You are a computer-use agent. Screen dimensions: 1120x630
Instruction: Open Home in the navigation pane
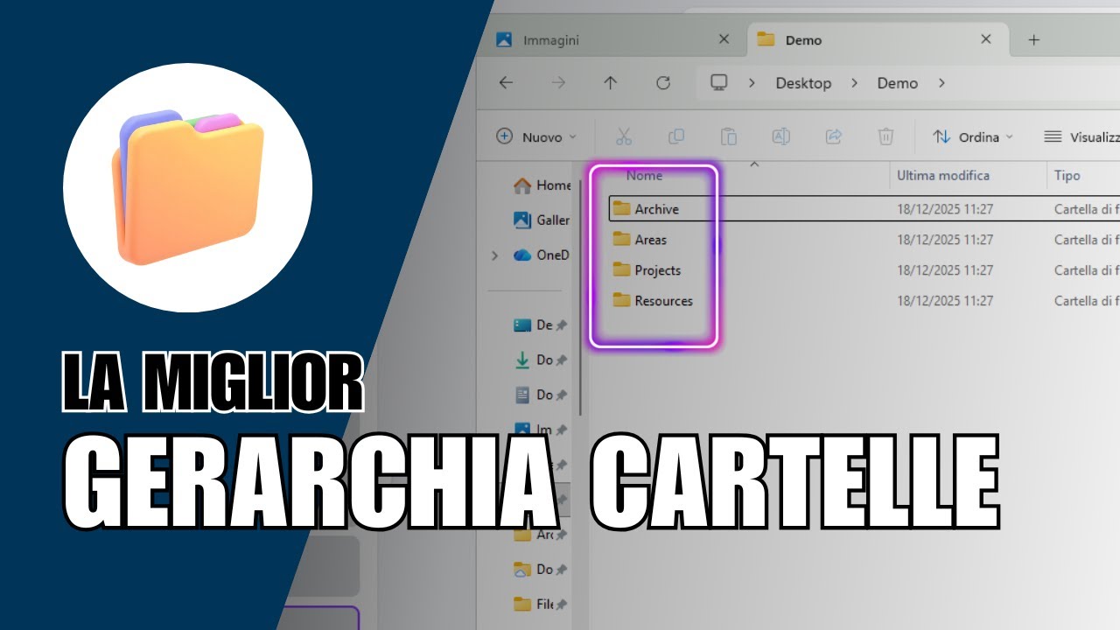click(542, 185)
